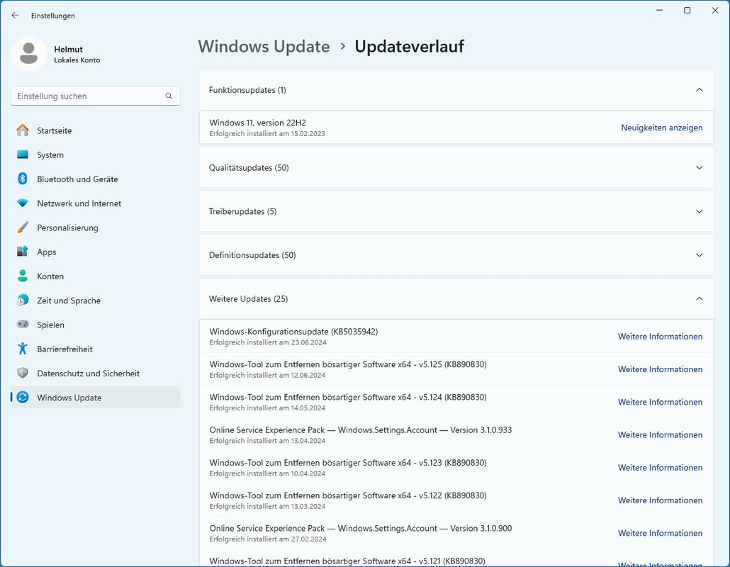This screenshot has width=730, height=567.
Task: Go to System settings
Action: (x=50, y=155)
